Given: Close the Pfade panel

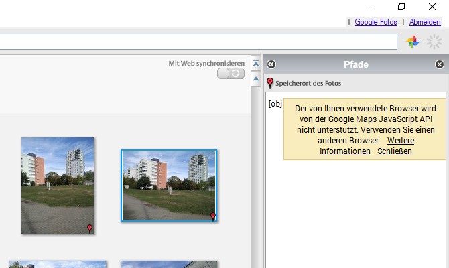Looking at the screenshot, I should tap(439, 64).
